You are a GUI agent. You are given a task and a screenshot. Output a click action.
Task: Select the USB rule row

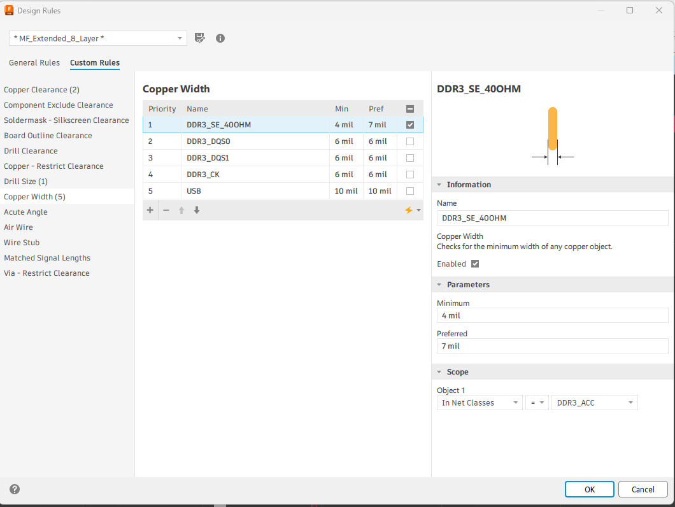283,191
